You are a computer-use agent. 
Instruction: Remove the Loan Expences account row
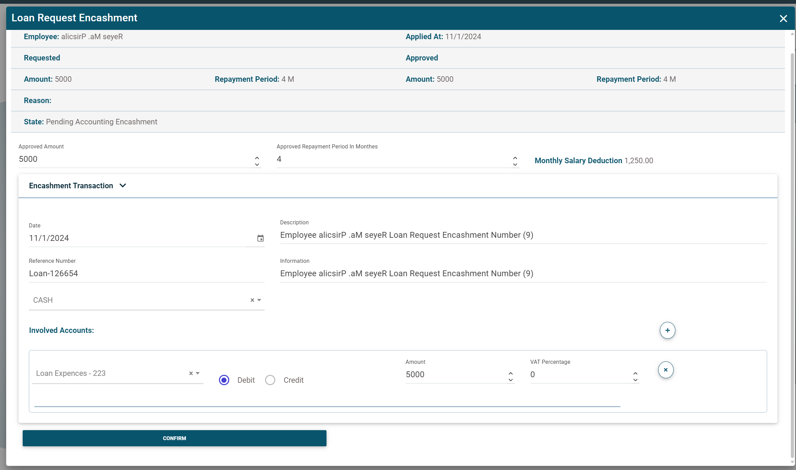(x=666, y=370)
